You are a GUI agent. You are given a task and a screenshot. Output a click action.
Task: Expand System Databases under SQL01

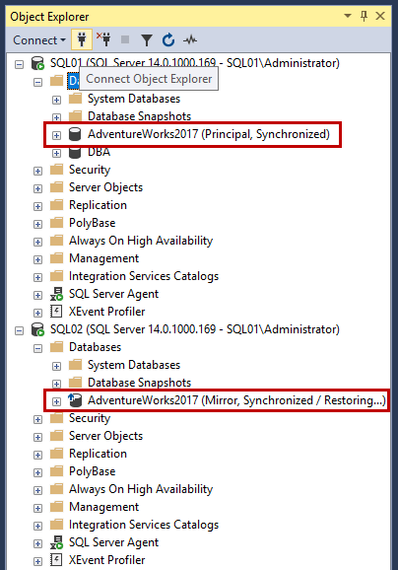(56, 100)
